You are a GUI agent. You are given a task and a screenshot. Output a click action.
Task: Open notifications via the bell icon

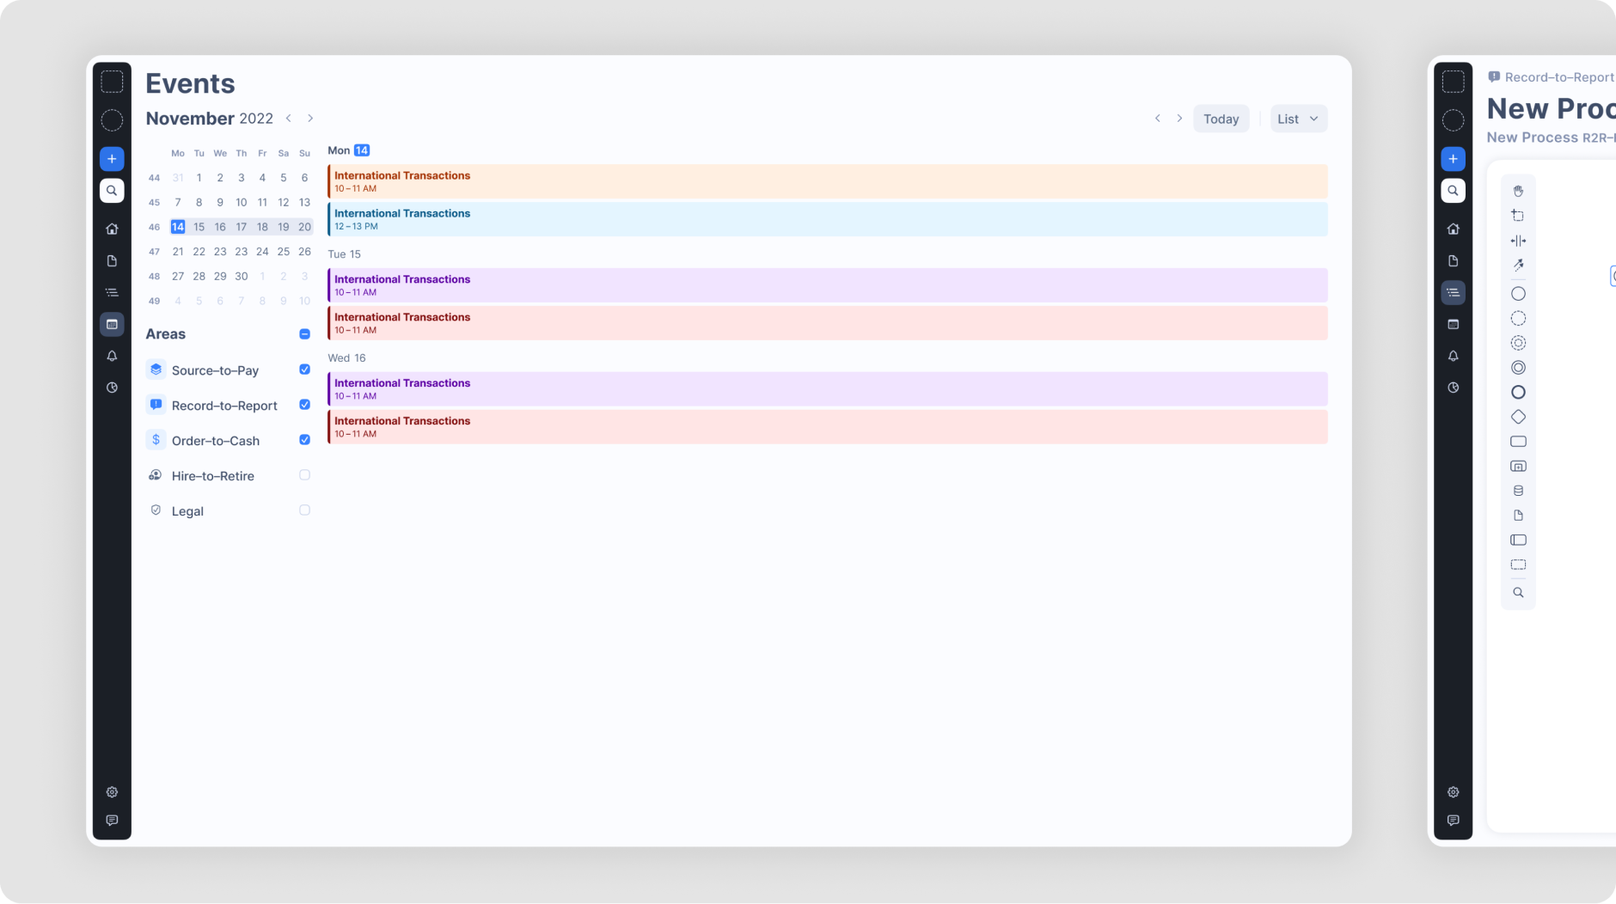tap(112, 356)
